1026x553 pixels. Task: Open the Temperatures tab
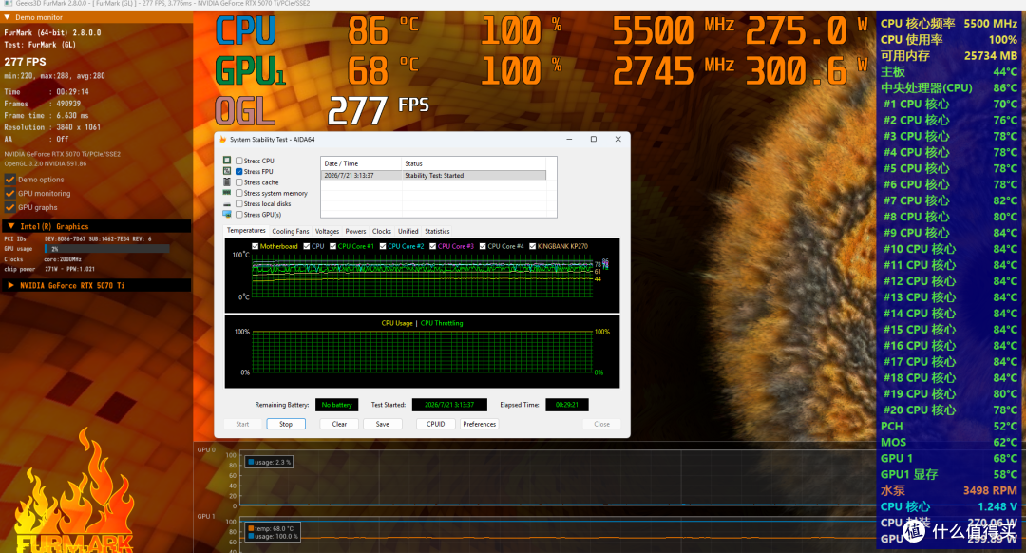(x=246, y=230)
